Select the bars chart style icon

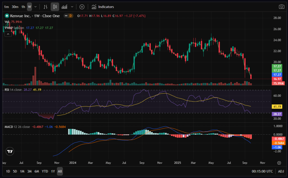point(46,7)
